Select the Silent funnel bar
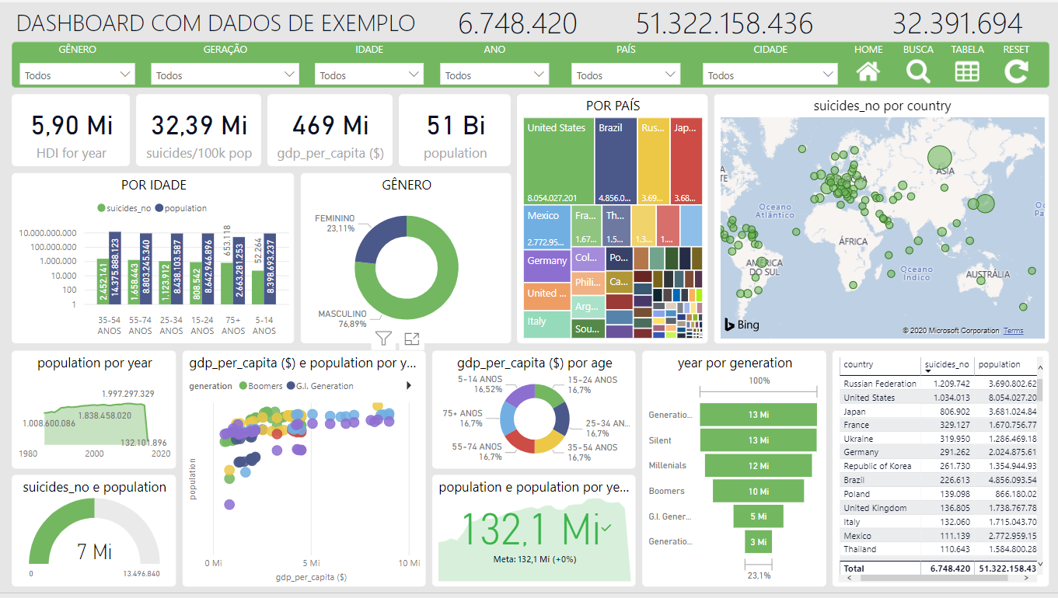The image size is (1058, 598). [x=758, y=440]
